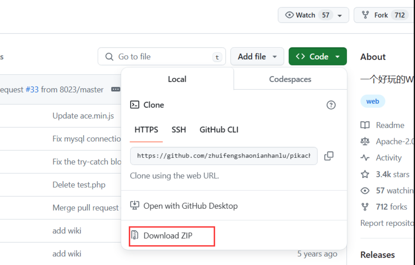415x265 pixels.
Task: Open the 3.4k stars link
Action: (392, 174)
